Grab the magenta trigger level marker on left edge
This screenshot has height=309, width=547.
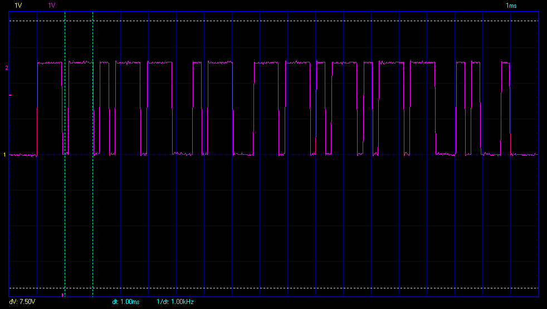pyautogui.click(x=10, y=95)
